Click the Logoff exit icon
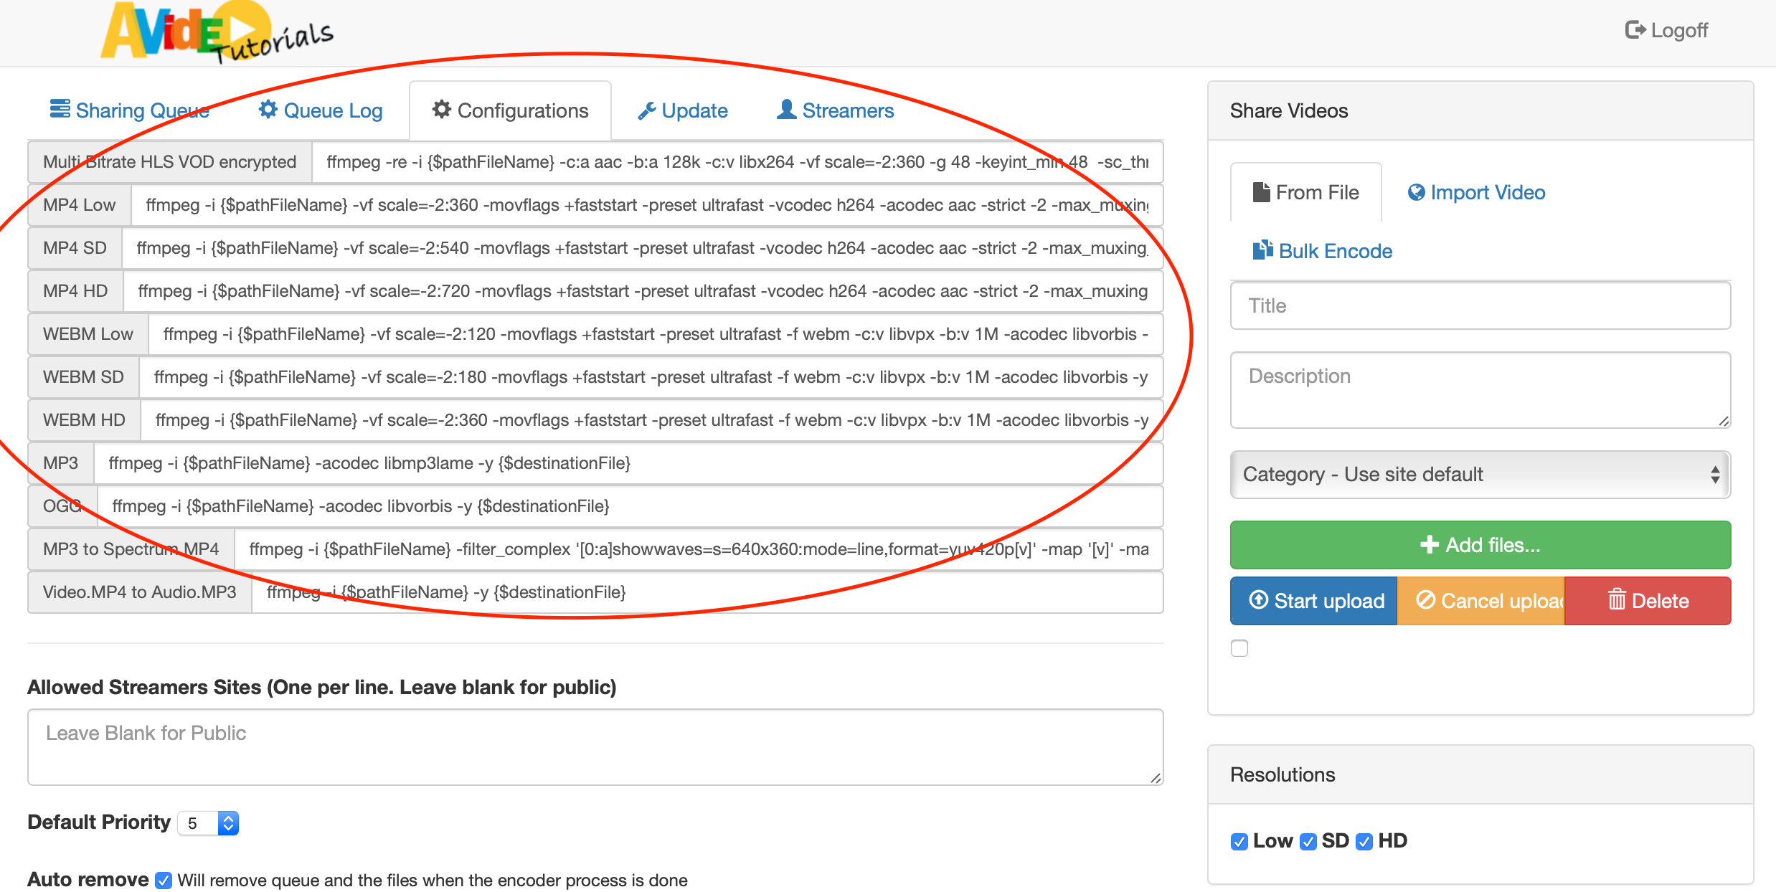Screen dimensions: 1776x892 pyautogui.click(x=1635, y=30)
